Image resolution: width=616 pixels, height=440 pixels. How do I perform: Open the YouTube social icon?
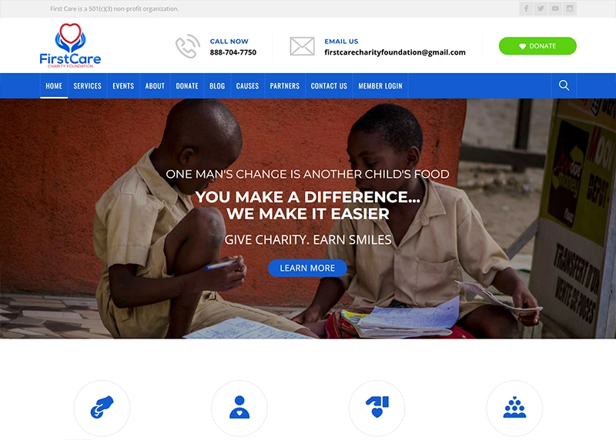[555, 8]
